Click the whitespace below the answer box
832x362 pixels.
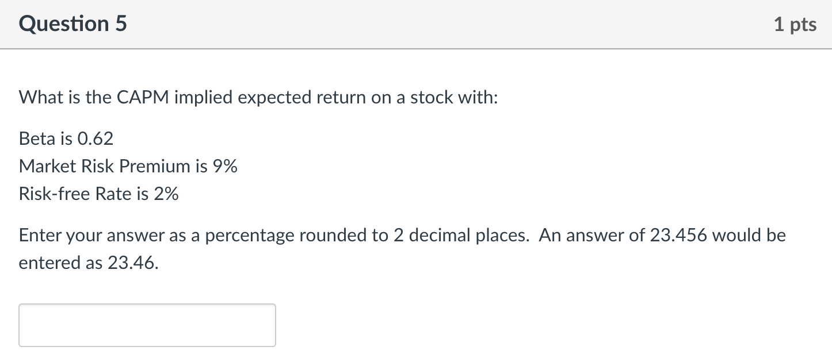(147, 355)
